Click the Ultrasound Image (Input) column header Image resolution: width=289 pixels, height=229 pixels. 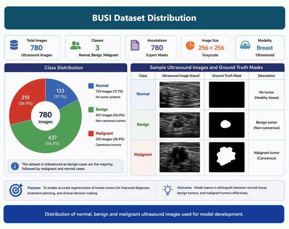[x=181, y=76]
